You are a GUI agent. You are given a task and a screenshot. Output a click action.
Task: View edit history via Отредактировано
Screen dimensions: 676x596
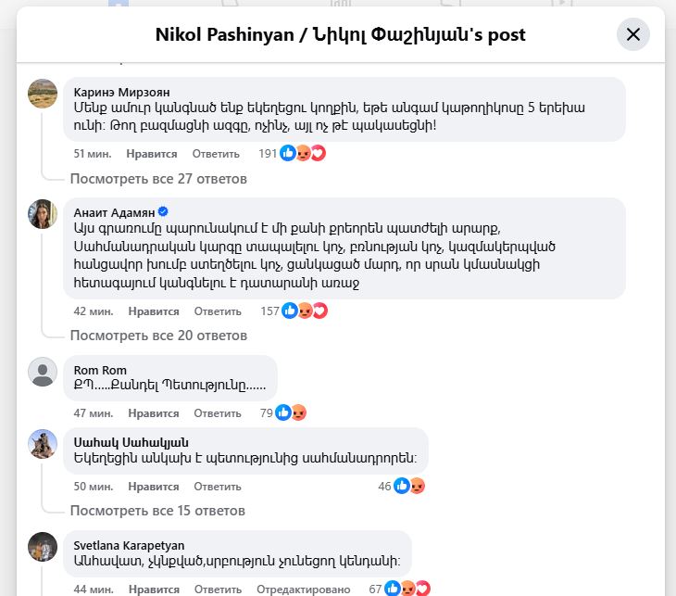[x=304, y=590]
